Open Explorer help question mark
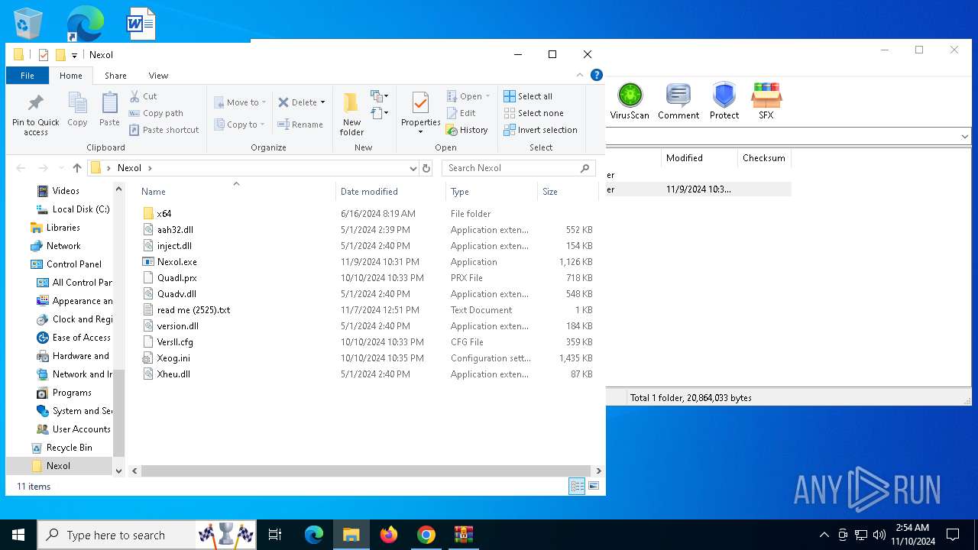Image resolution: width=978 pixels, height=550 pixels. pos(597,75)
